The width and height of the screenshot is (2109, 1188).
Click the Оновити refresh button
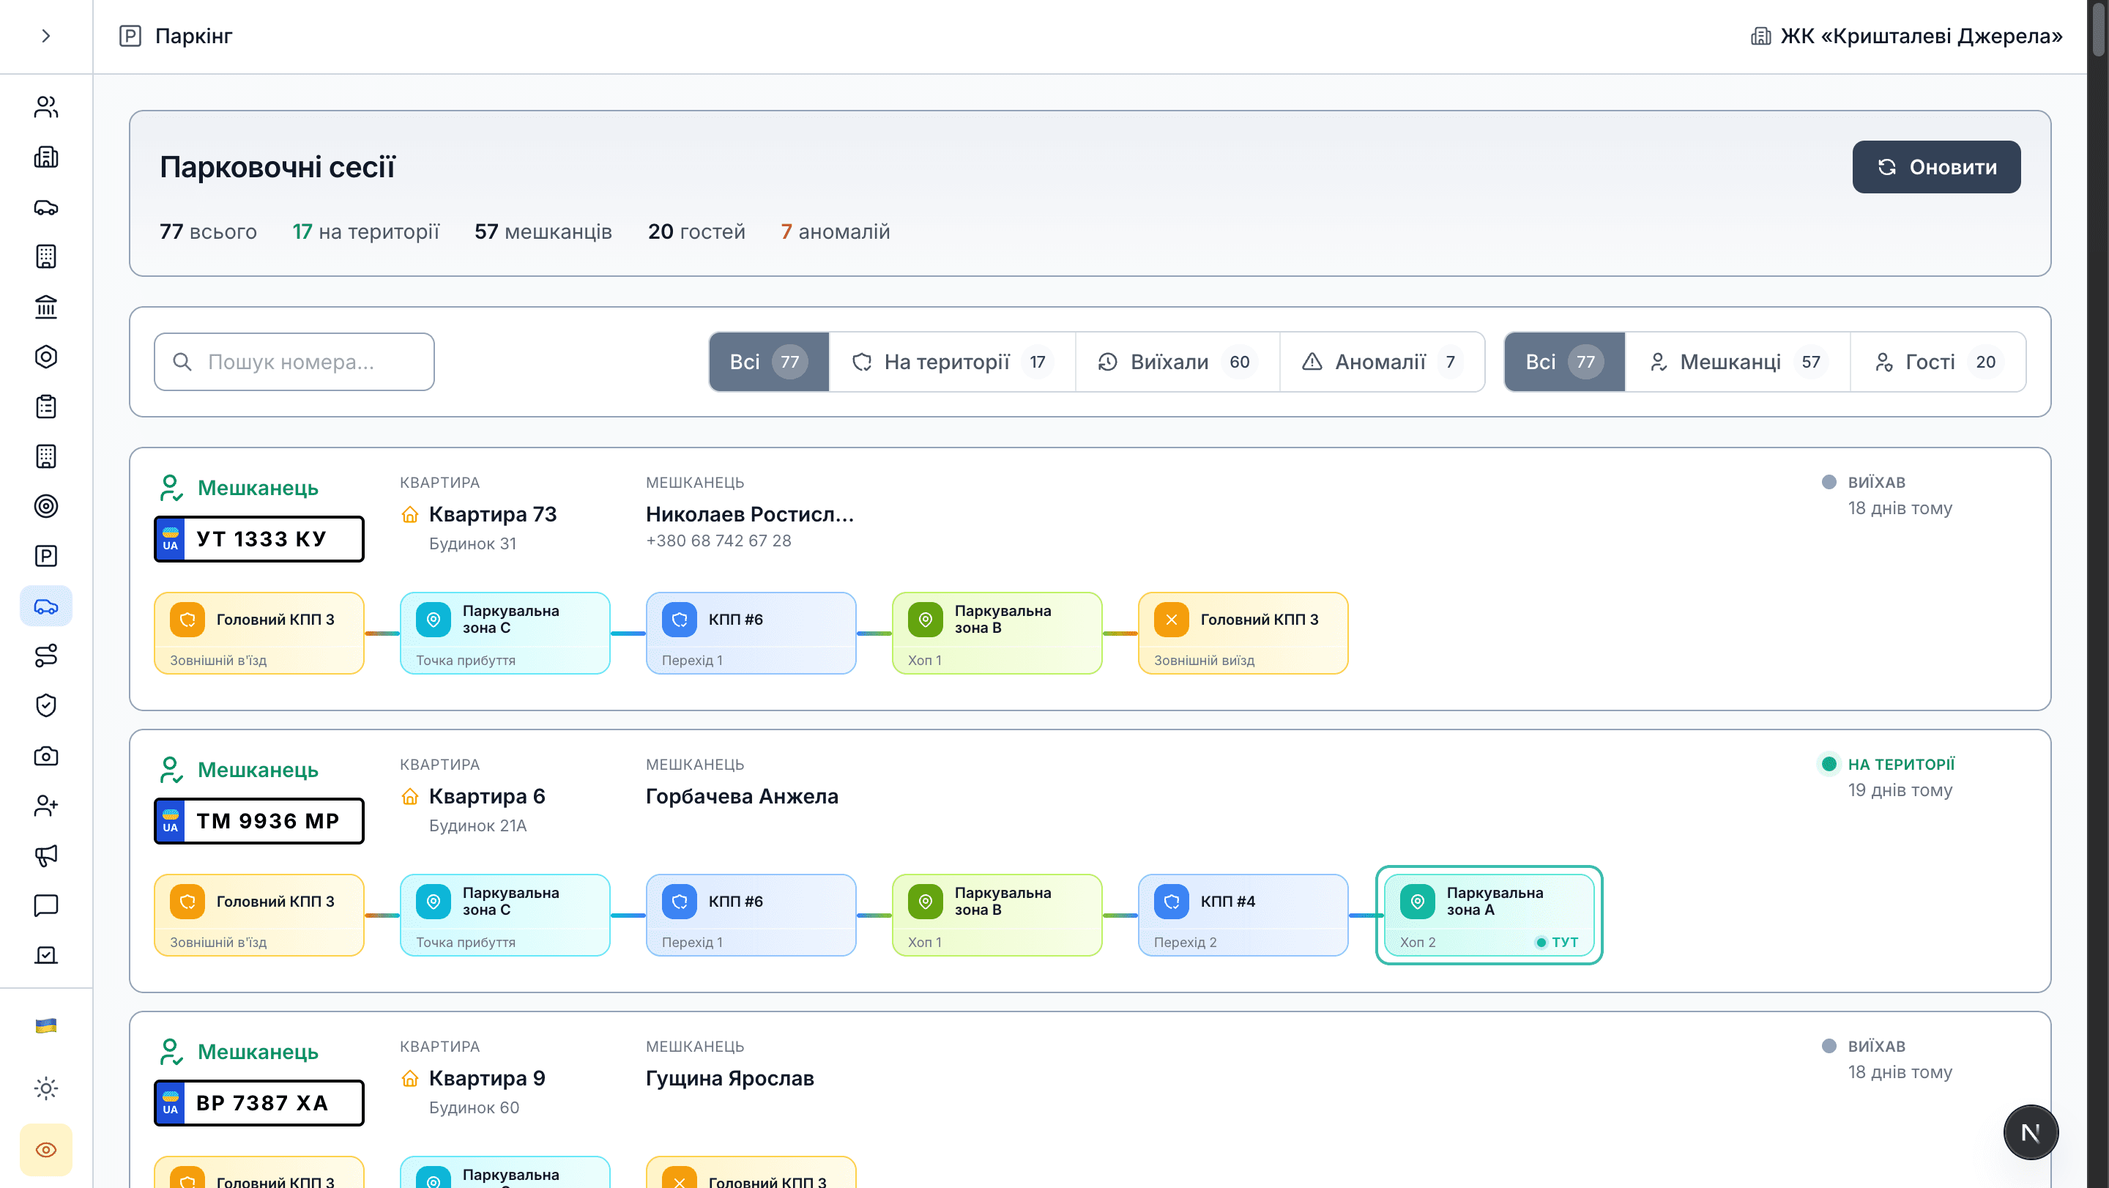[x=1936, y=167]
